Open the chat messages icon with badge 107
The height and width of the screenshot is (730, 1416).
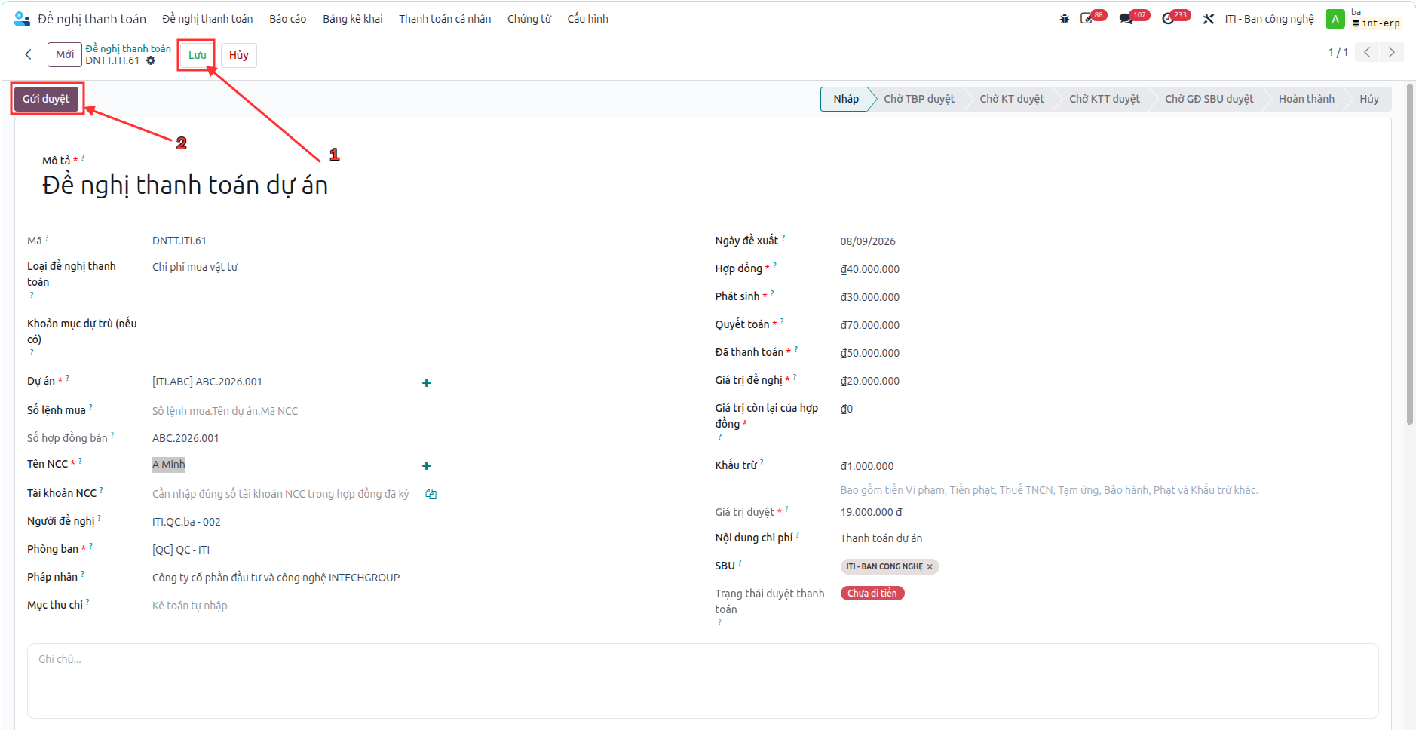(1126, 19)
